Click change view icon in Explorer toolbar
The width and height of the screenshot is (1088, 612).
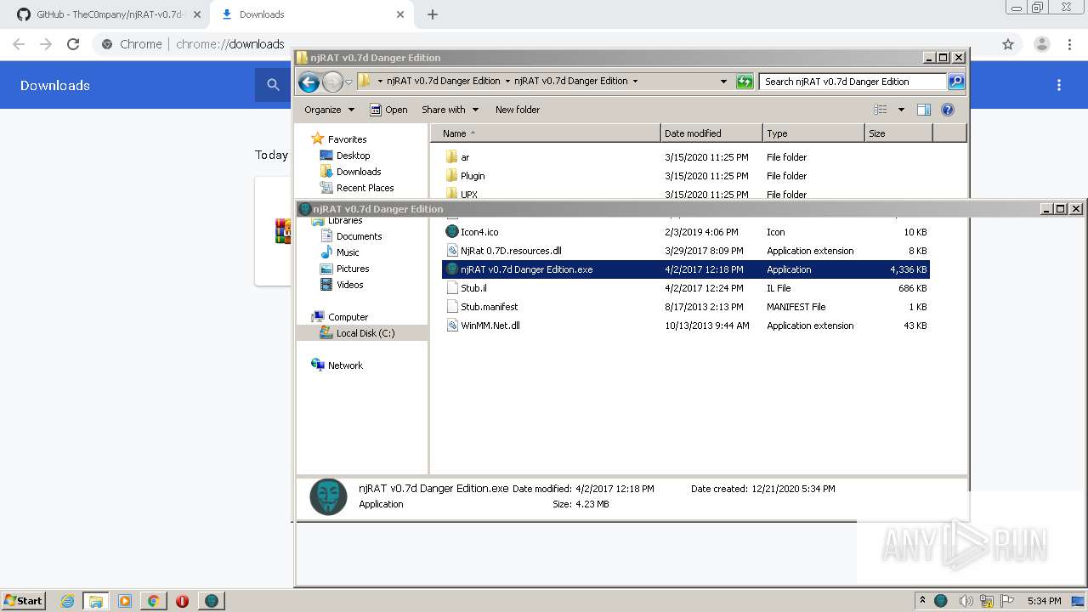pos(881,110)
